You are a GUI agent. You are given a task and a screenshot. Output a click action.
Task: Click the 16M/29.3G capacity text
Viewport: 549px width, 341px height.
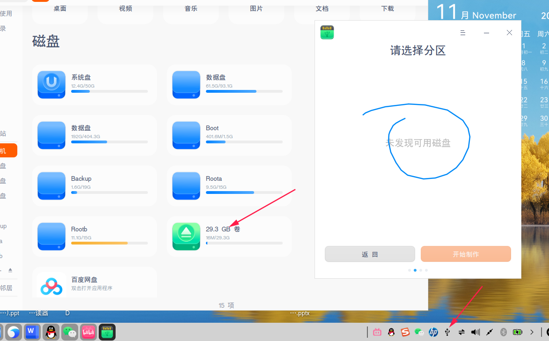pyautogui.click(x=218, y=237)
